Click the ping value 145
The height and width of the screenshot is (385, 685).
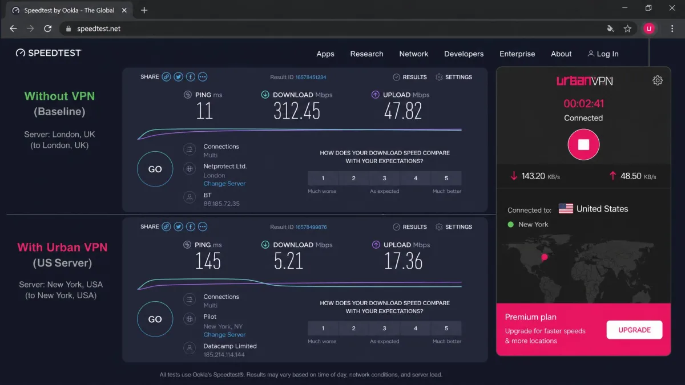pos(208,261)
